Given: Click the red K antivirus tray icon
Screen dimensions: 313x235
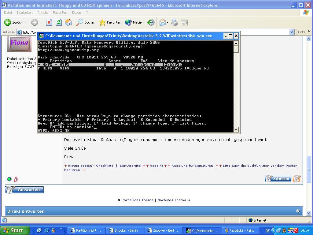Looking at the screenshot, I should 296,230.
